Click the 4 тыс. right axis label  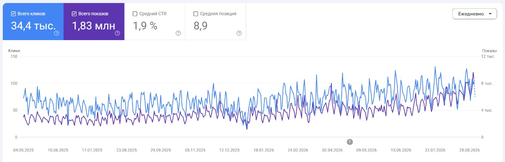point(486,110)
